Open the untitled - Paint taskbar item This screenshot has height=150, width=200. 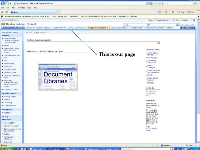click(x=111, y=149)
